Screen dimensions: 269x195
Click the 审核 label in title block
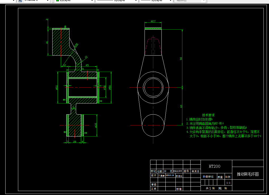tap(154, 184)
